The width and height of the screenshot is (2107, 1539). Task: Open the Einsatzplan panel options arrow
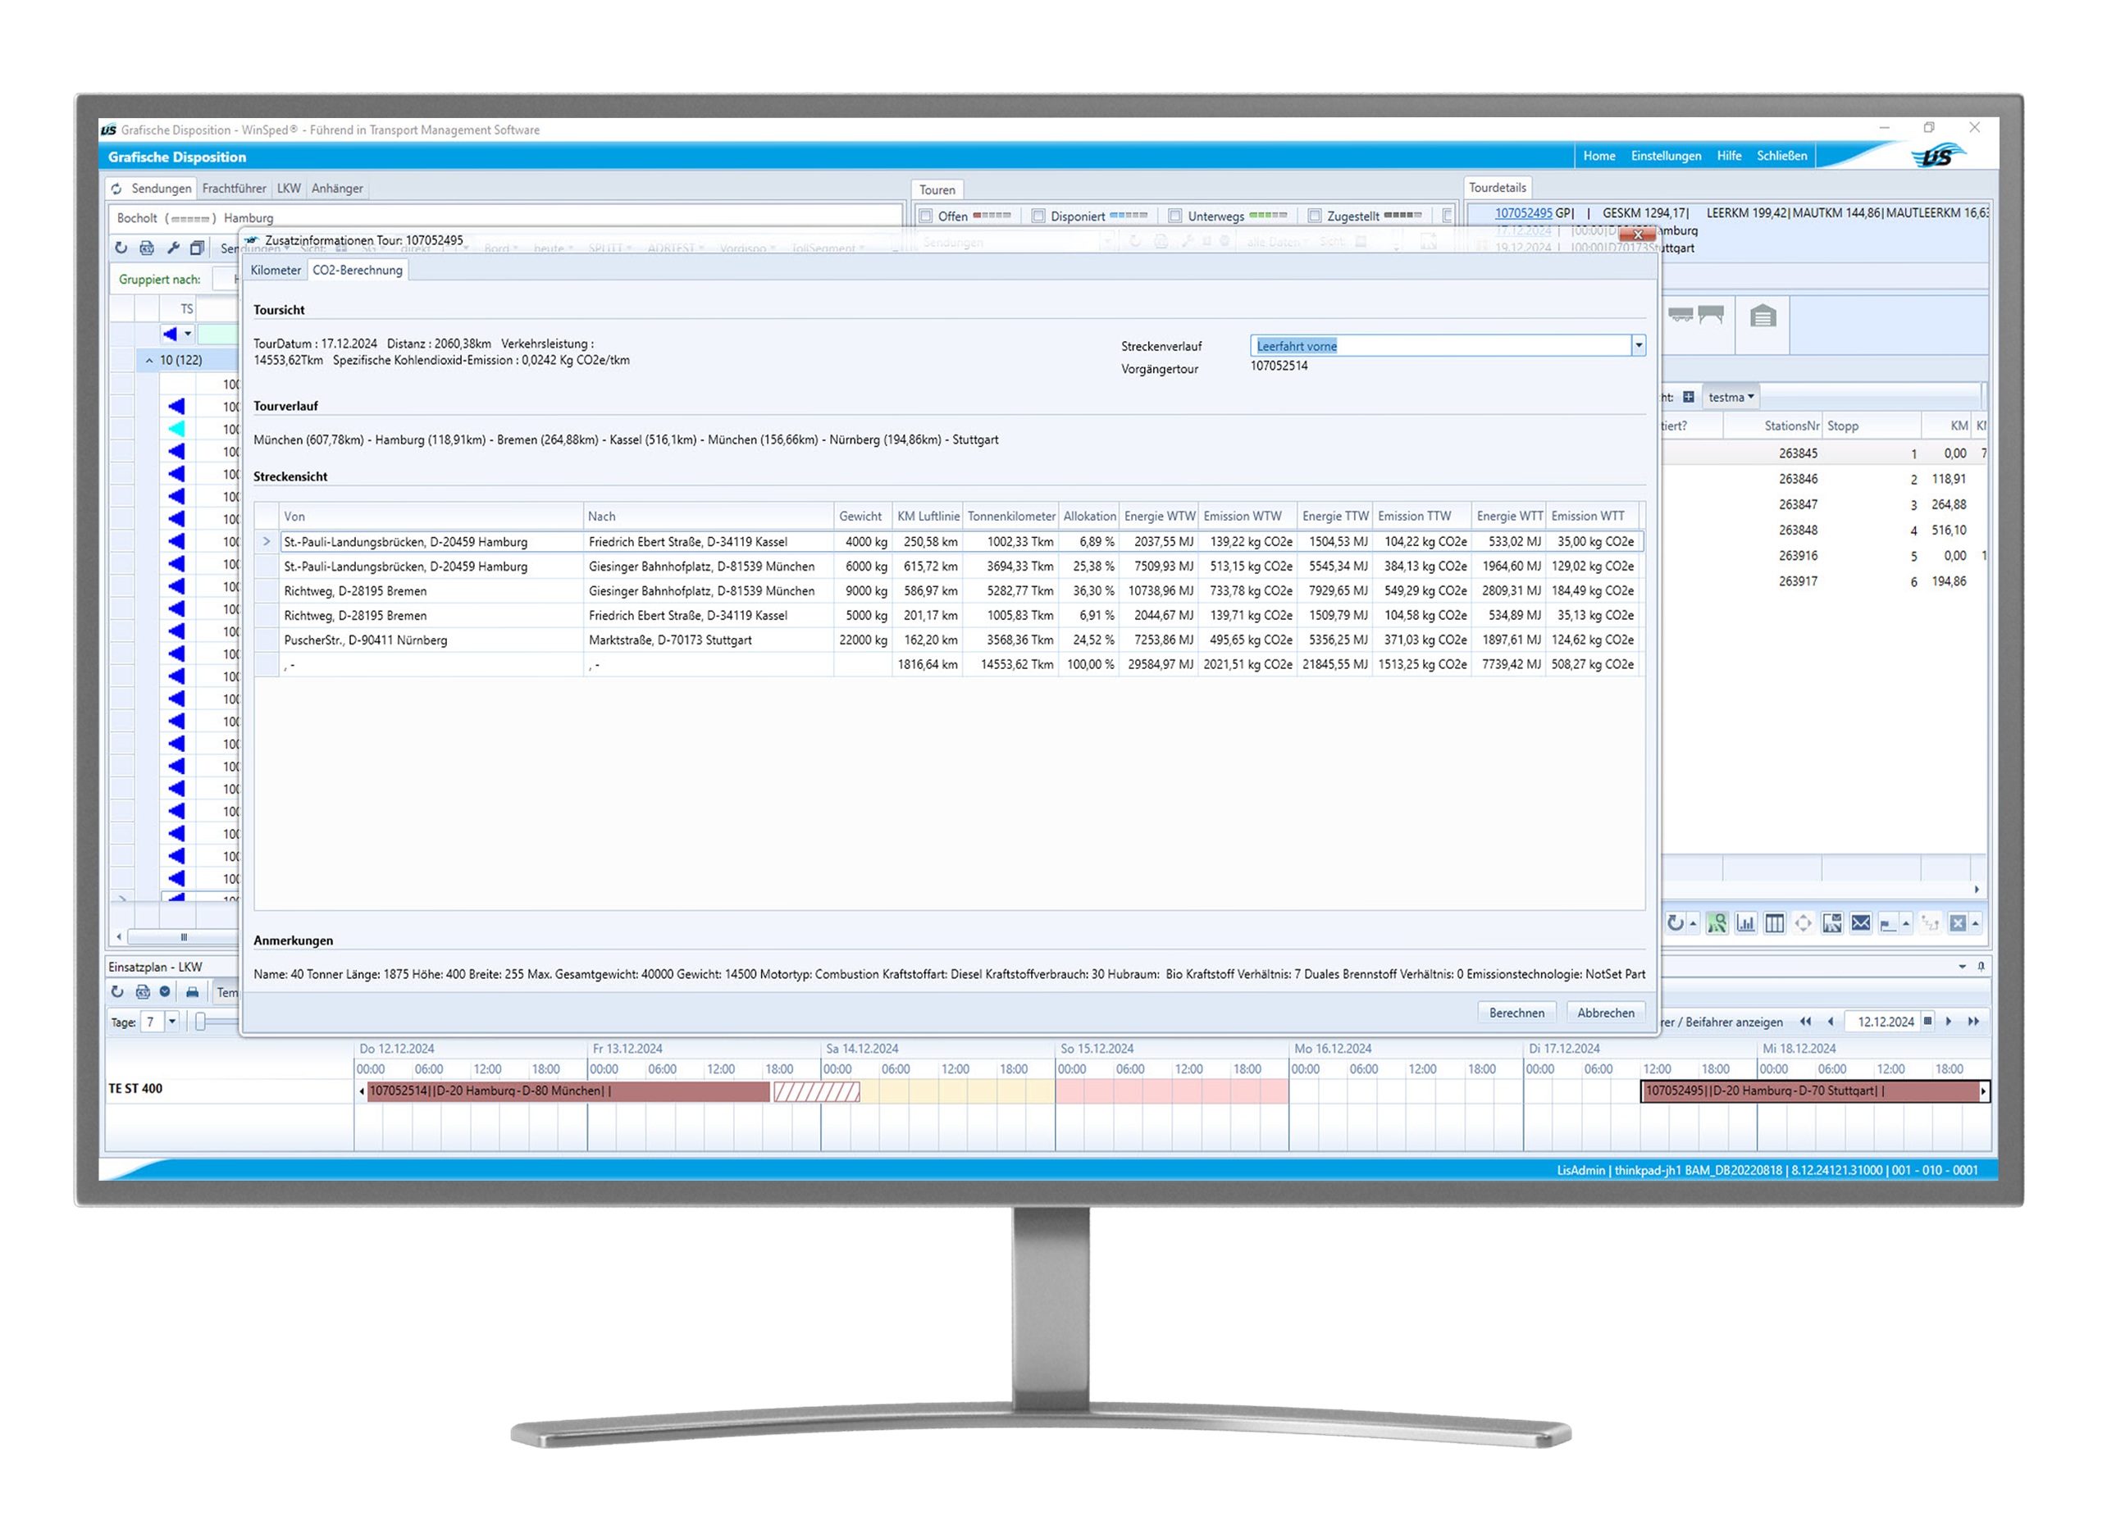[x=1963, y=968]
